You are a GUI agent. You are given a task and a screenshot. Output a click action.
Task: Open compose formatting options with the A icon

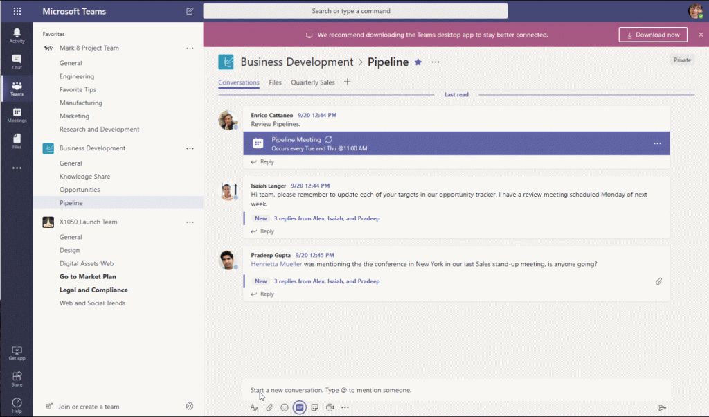(x=254, y=407)
